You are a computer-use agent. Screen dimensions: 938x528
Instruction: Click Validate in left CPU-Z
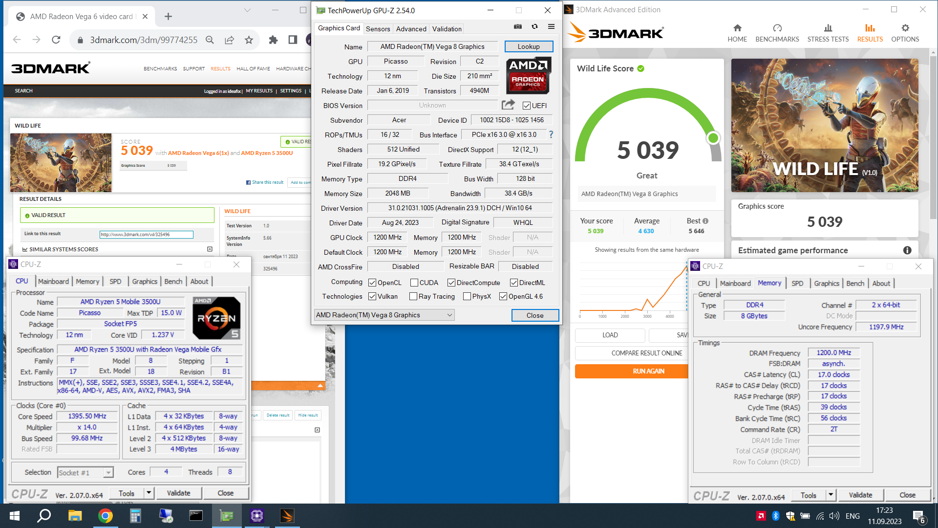178,493
